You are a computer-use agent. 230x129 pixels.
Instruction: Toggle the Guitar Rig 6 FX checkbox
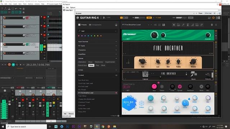(x=64, y=10)
